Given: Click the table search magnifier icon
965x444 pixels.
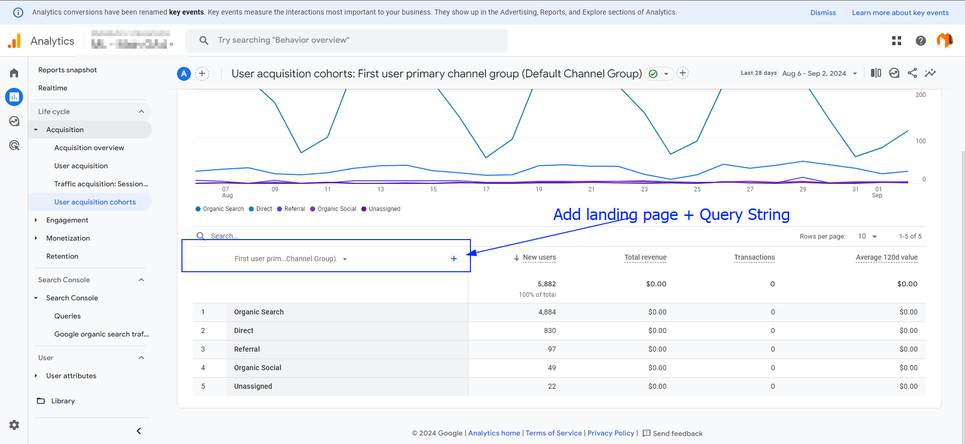Looking at the screenshot, I should 201,236.
